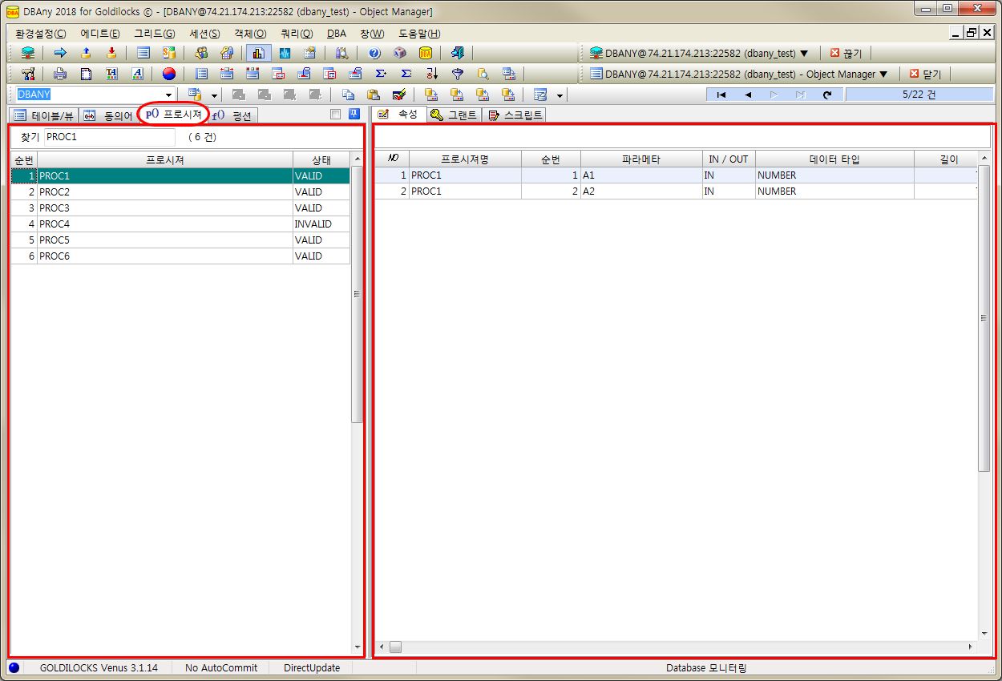1002x681 pixels.
Task: Open the 환경설정(C) menu
Action: click(x=41, y=34)
